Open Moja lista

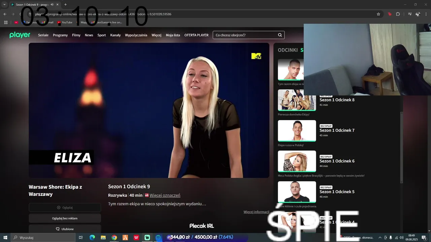[x=173, y=35]
